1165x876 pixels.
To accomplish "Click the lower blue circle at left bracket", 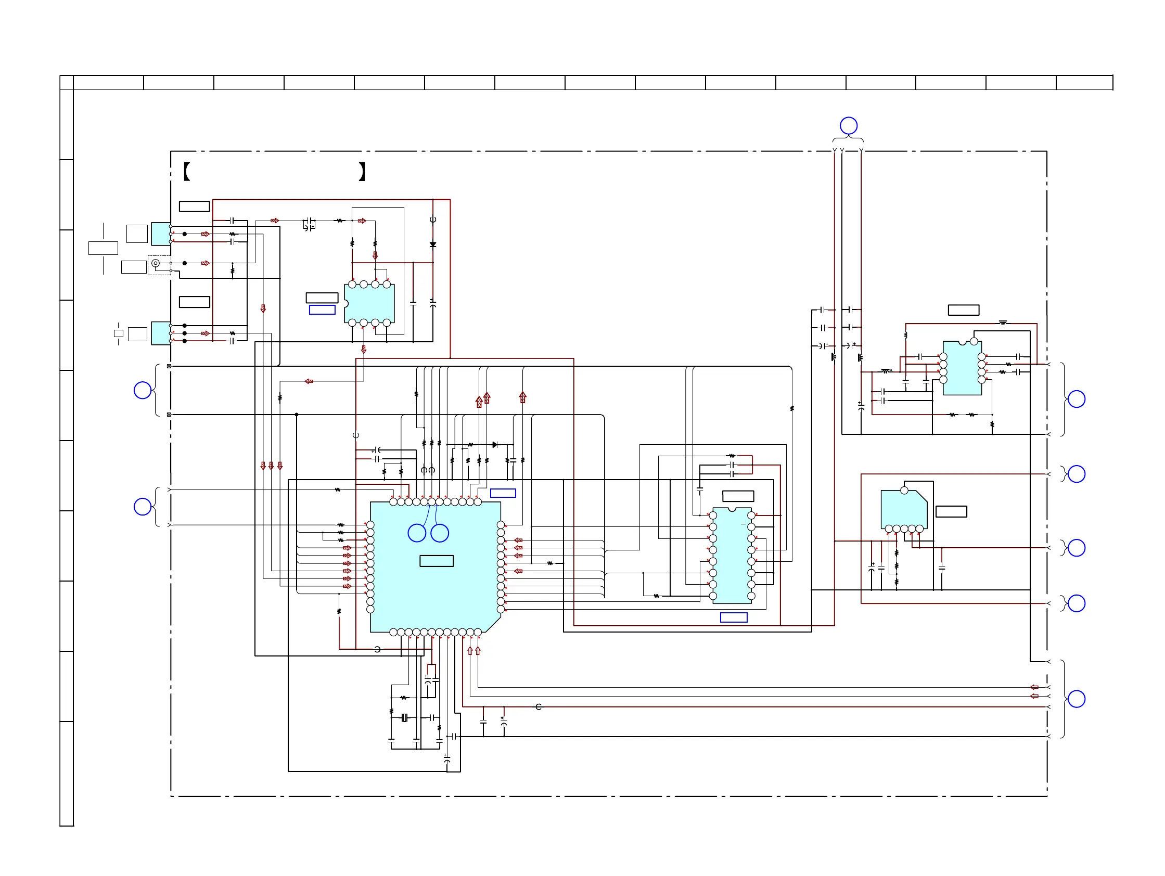I will (143, 507).
